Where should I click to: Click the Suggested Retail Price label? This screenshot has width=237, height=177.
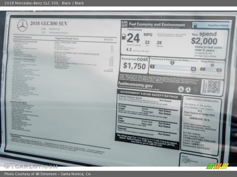(67, 39)
